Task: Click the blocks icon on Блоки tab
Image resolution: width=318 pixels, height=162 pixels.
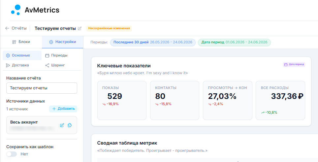Action: 14,42
